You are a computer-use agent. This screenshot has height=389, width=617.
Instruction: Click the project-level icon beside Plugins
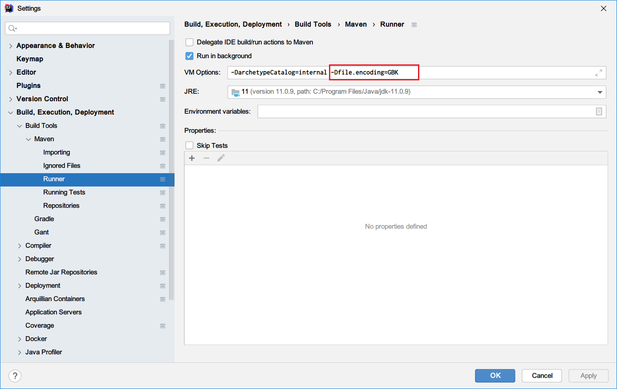pyautogui.click(x=163, y=86)
